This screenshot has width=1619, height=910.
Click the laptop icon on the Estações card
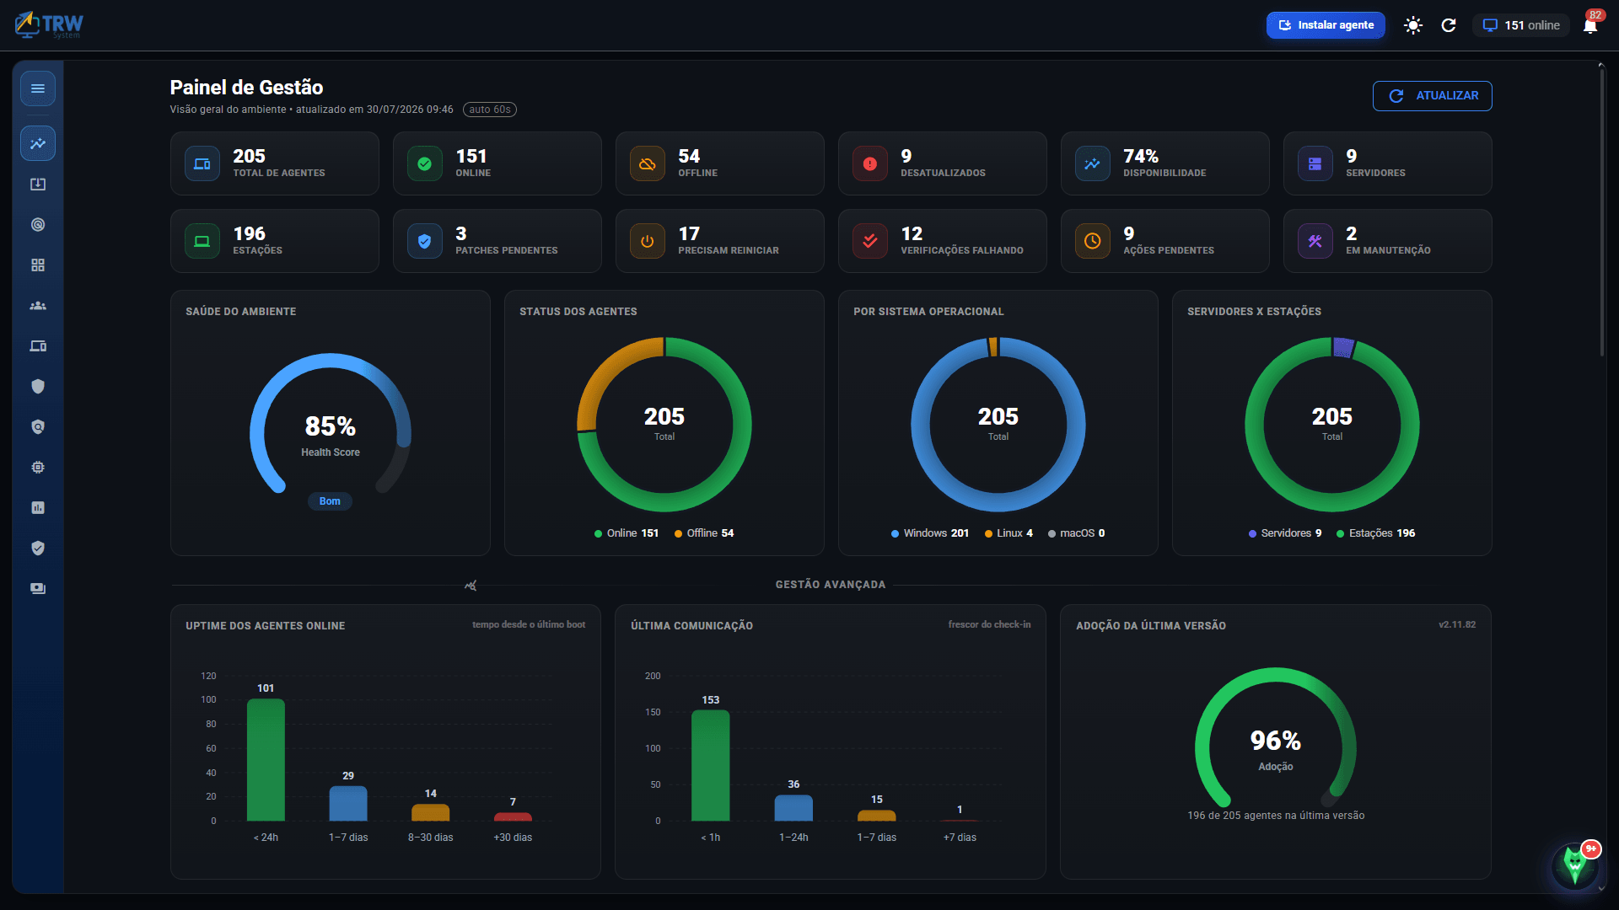[x=202, y=241]
